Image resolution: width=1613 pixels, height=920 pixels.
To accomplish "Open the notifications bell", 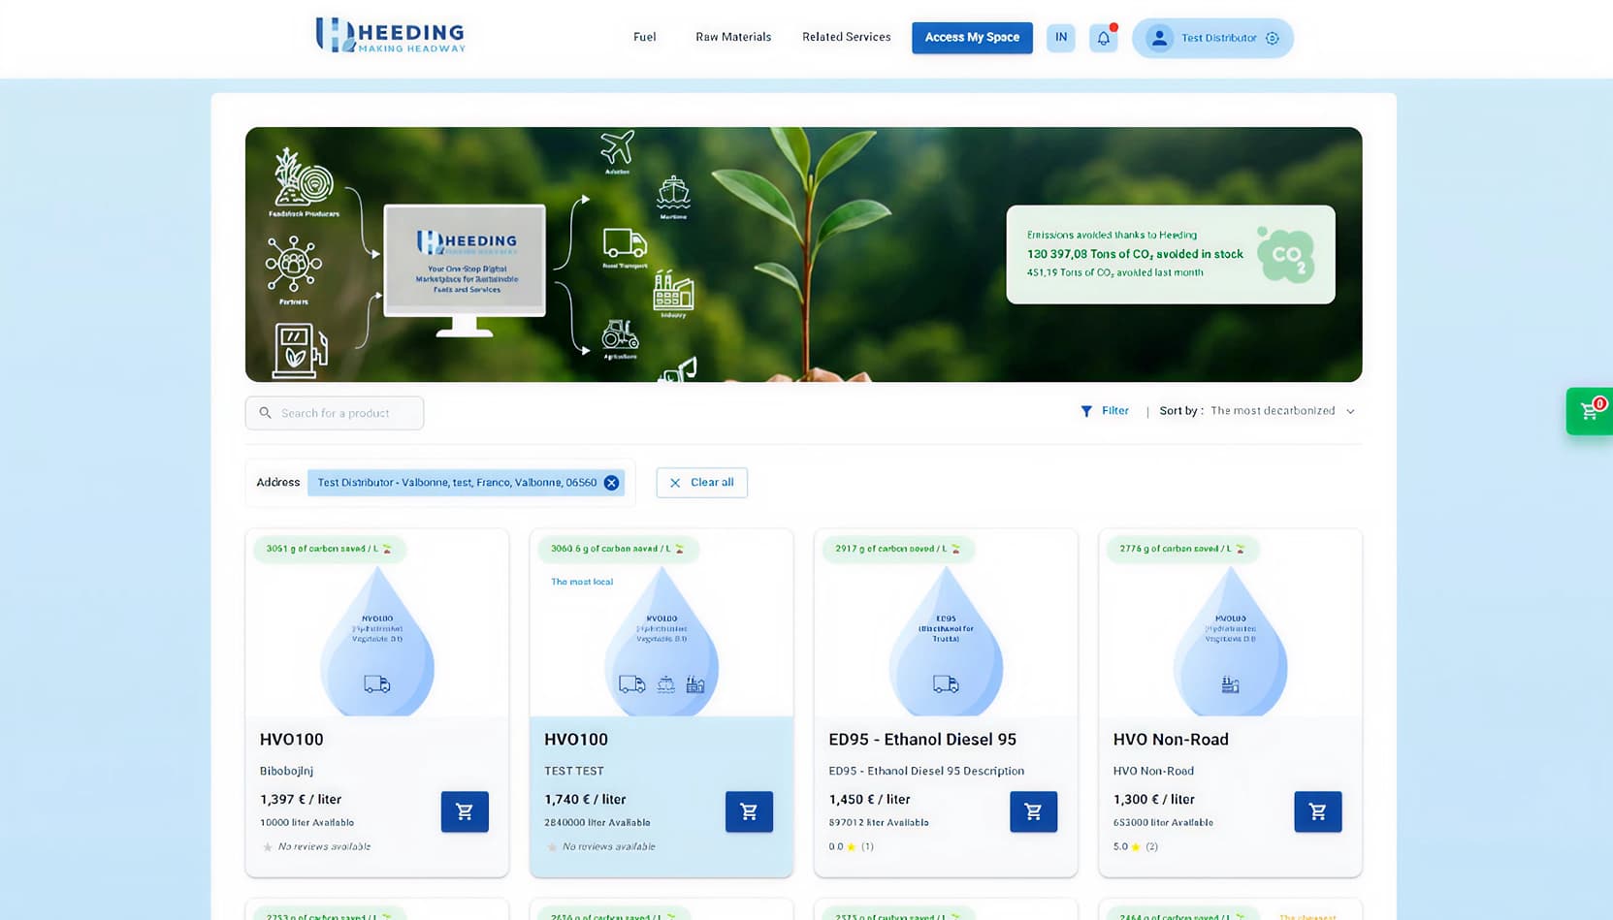I will coord(1103,38).
